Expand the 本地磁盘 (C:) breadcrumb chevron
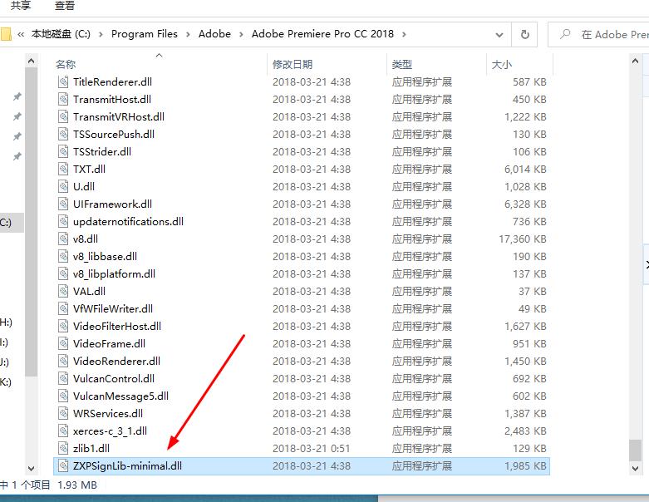 pyautogui.click(x=101, y=34)
